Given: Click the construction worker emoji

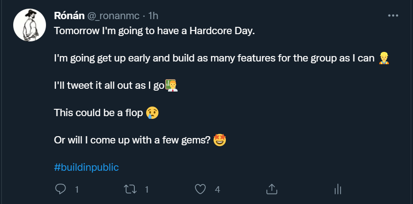Looking at the screenshot, I should [x=384, y=58].
